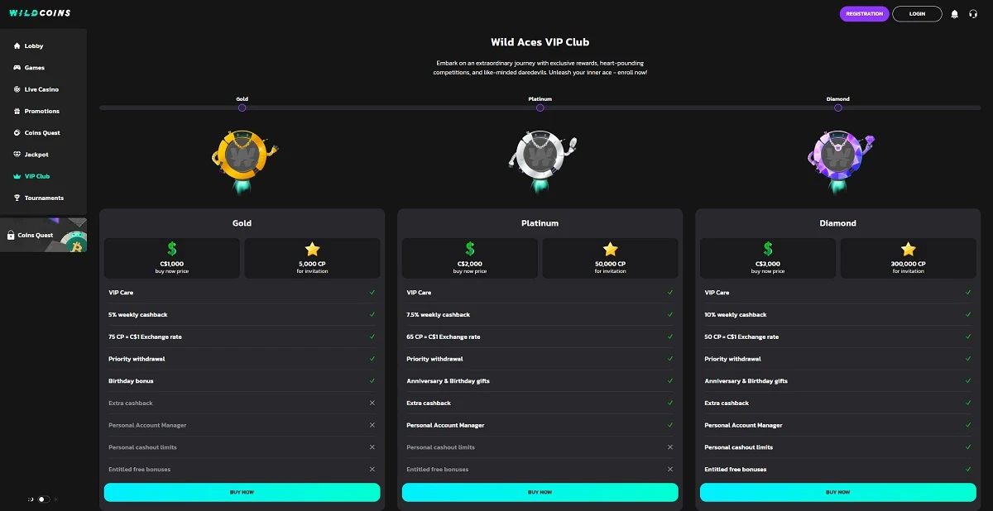Buy the Diamond VIP level
Viewport: 993px width, 511px height.
[838, 492]
